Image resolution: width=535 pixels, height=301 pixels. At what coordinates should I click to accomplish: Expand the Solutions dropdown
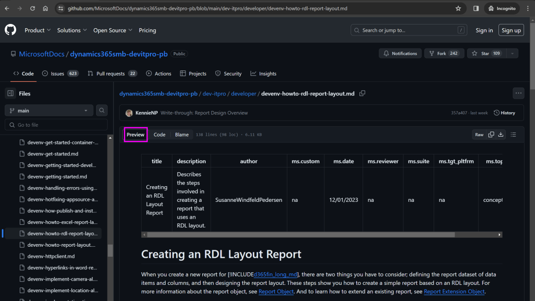(72, 30)
